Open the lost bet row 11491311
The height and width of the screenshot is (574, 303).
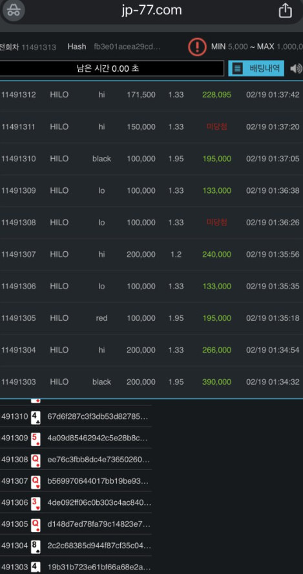151,127
